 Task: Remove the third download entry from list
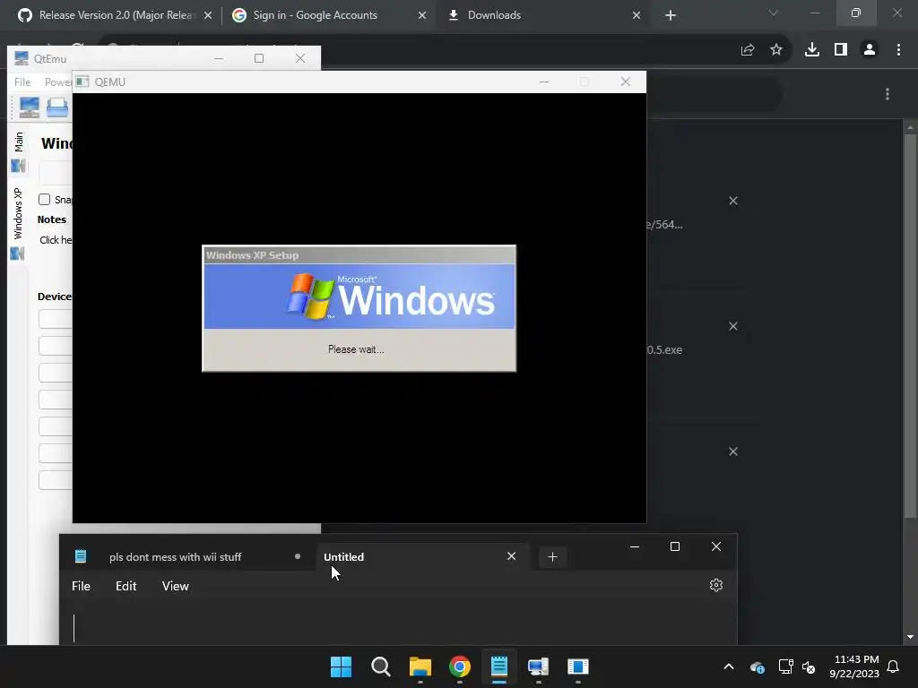[733, 451]
